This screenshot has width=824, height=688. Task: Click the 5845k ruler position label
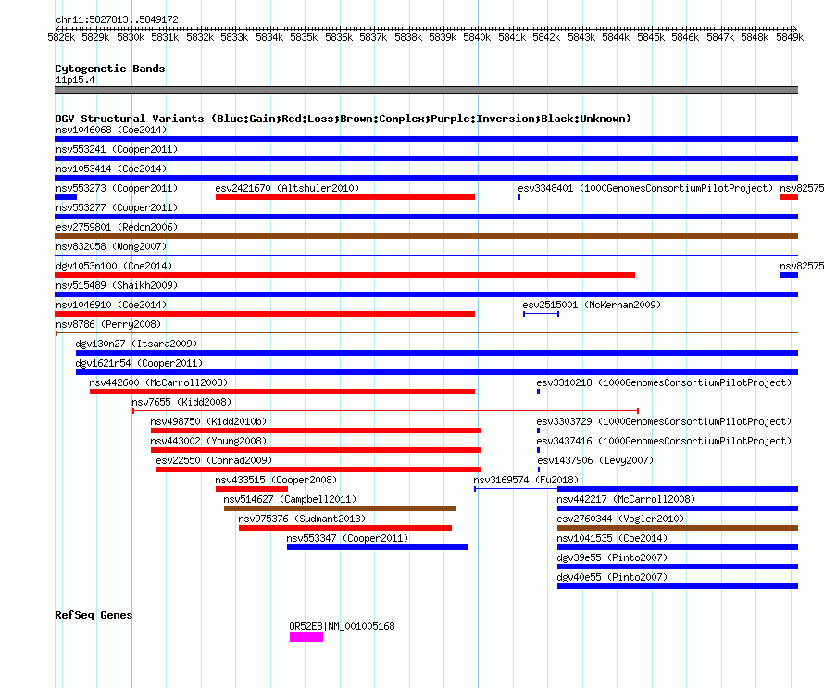click(x=651, y=37)
